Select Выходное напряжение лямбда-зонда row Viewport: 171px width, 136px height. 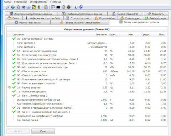tap(87, 100)
